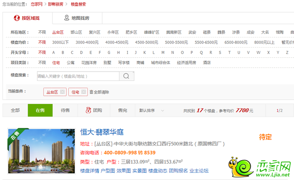Choose project type 住宅
Viewport: 294px width, 180px height.
coord(56,63)
